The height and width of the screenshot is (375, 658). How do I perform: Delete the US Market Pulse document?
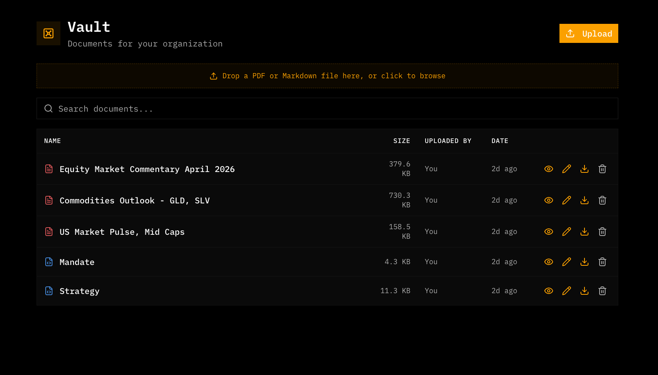tap(602, 232)
